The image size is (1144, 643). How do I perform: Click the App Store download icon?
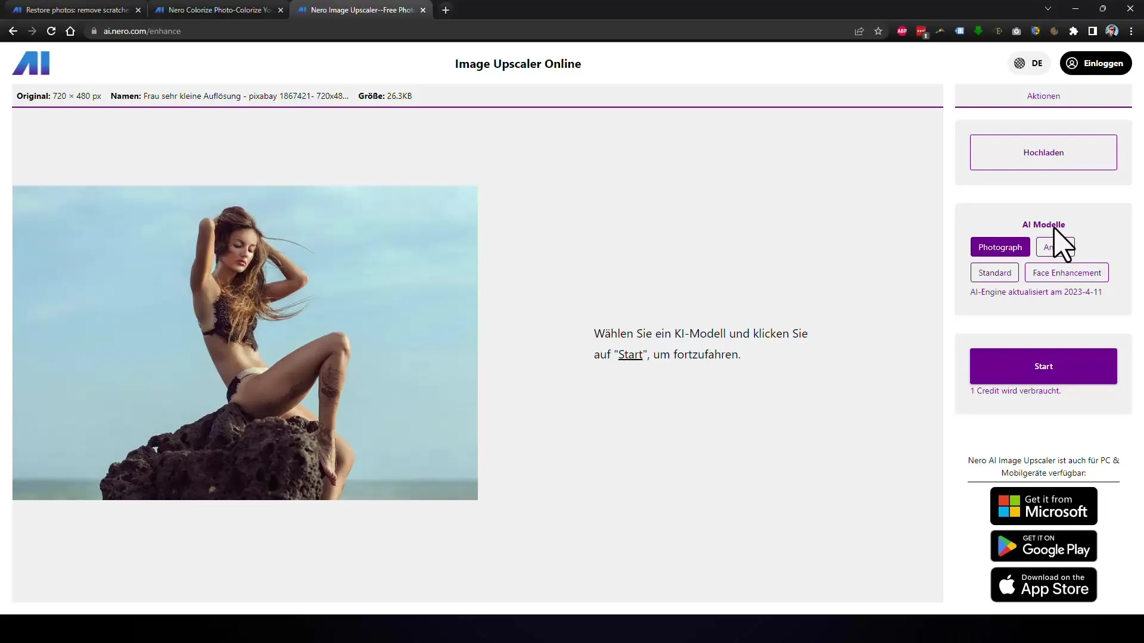pos(1043,584)
